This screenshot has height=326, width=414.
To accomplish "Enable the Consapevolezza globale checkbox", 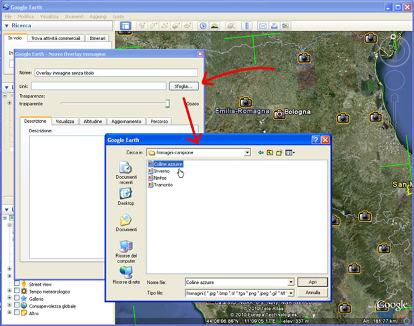I will tap(17, 305).
